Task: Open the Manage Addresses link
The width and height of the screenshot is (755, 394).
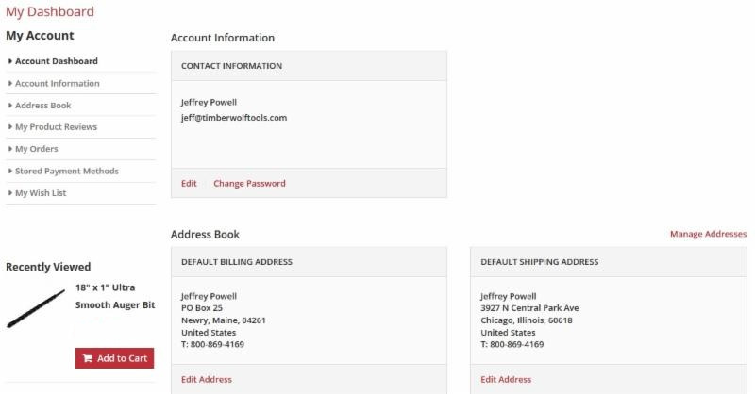Action: [708, 234]
